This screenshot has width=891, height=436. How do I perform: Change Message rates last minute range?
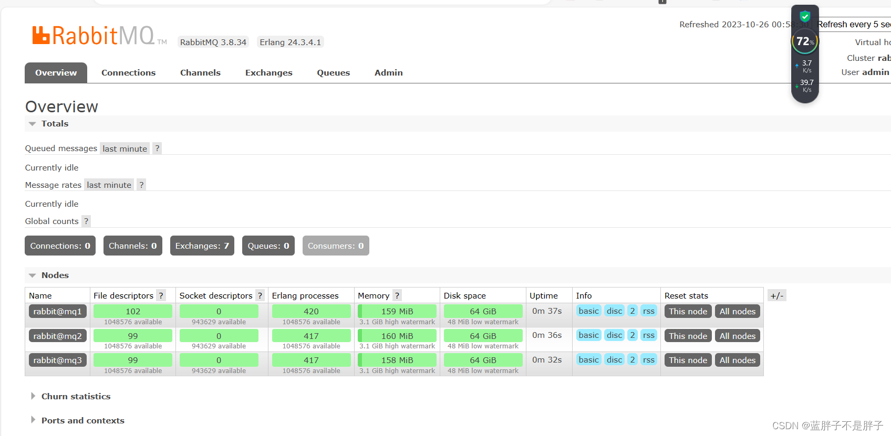(x=109, y=185)
